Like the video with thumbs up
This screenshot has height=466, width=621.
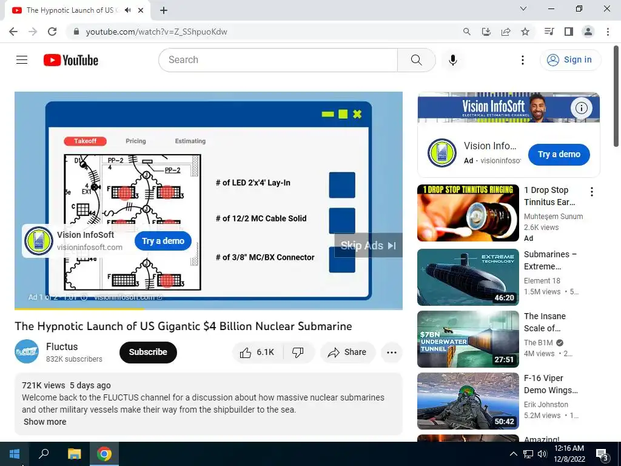(x=257, y=353)
